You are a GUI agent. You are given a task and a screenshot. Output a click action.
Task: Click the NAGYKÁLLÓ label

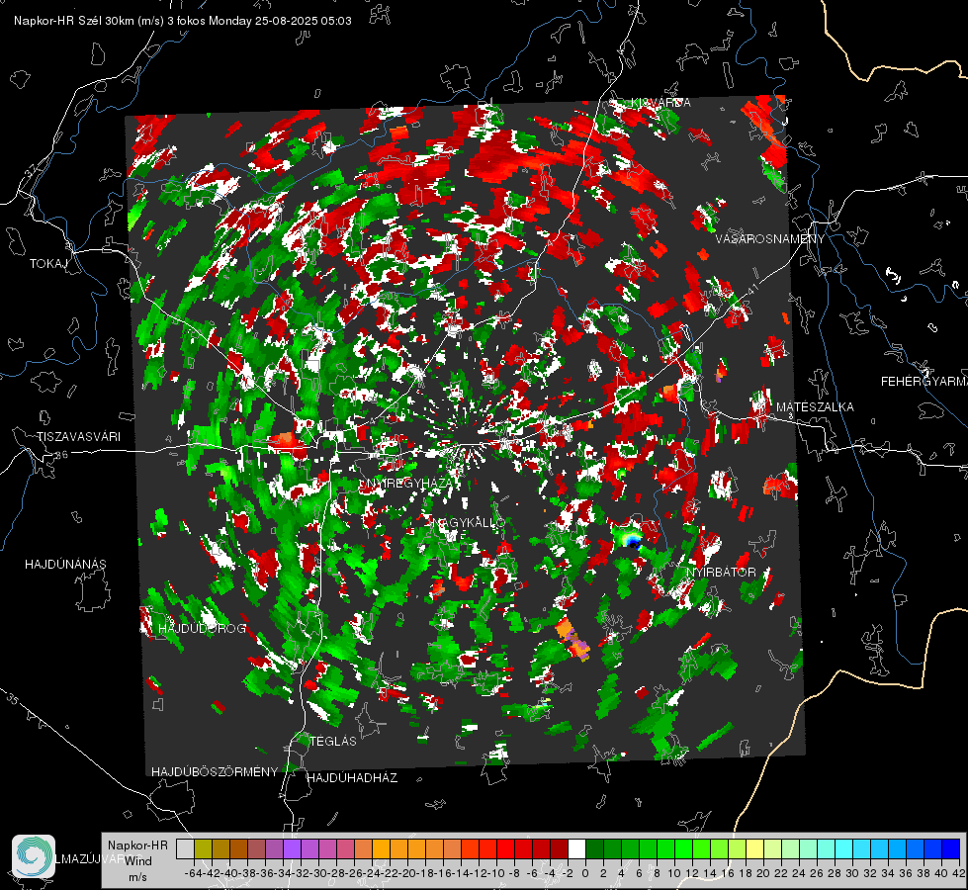tap(468, 522)
